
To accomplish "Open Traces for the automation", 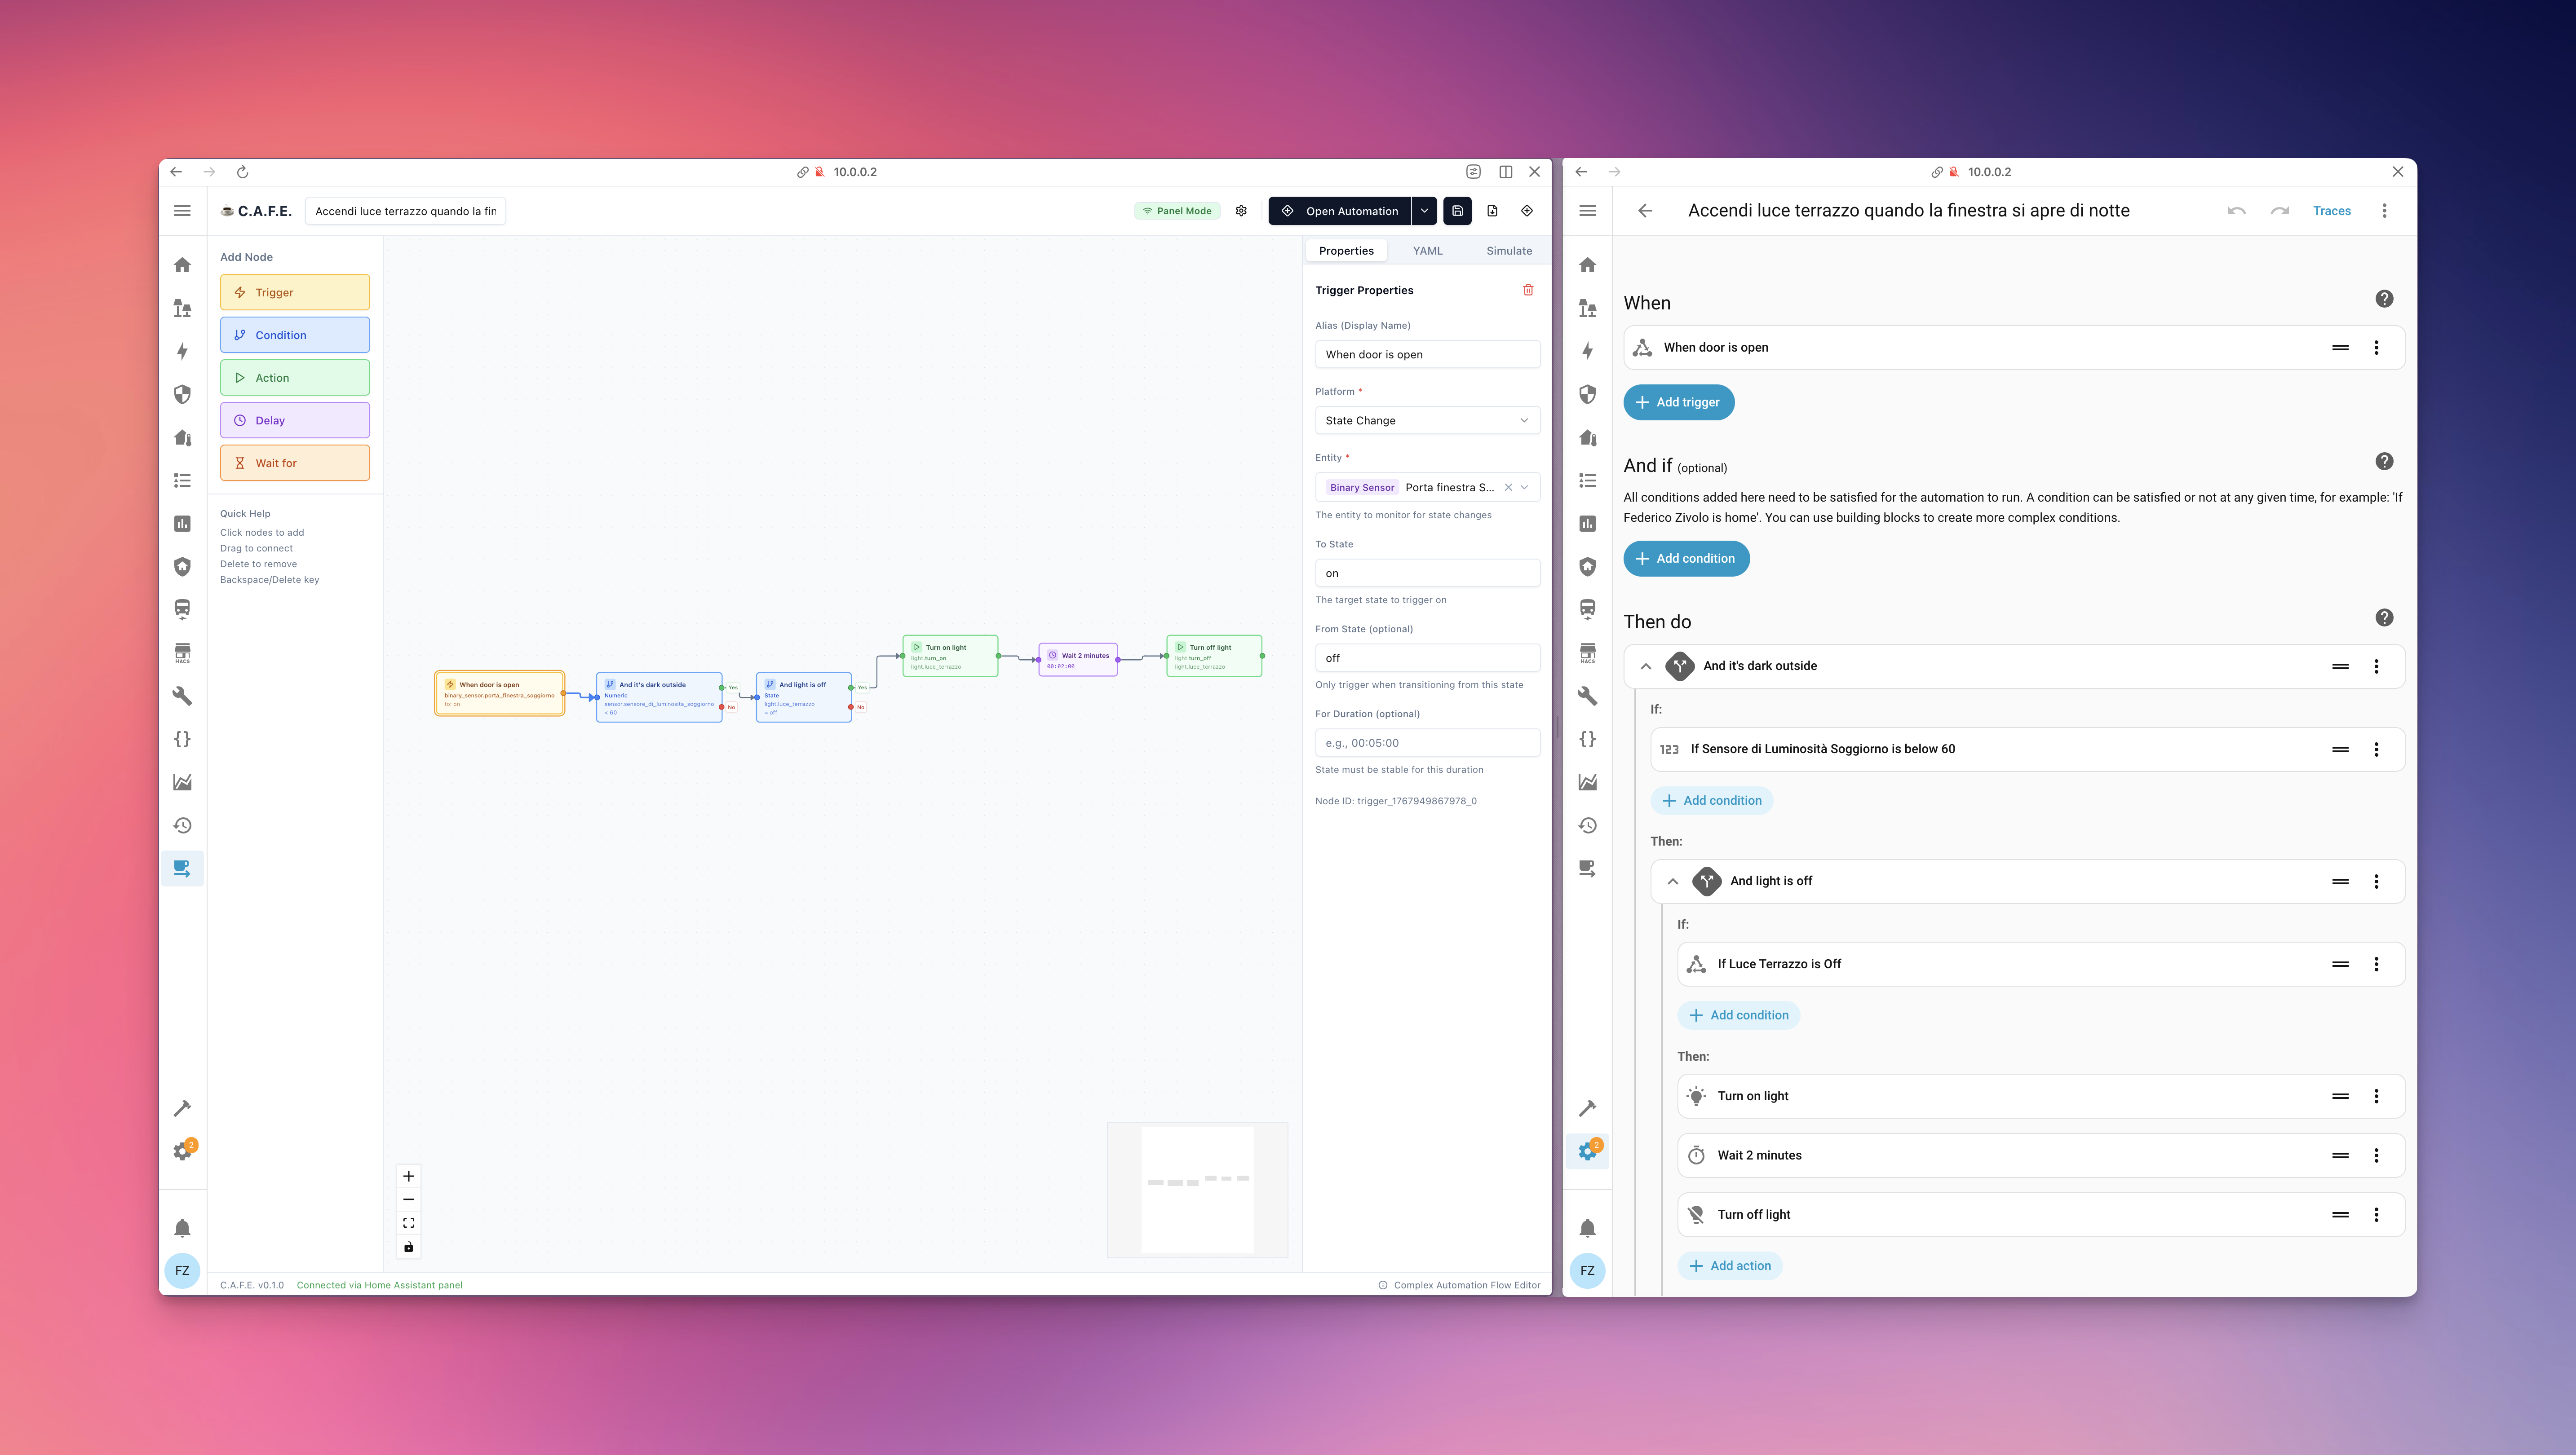I will click(x=2332, y=211).
